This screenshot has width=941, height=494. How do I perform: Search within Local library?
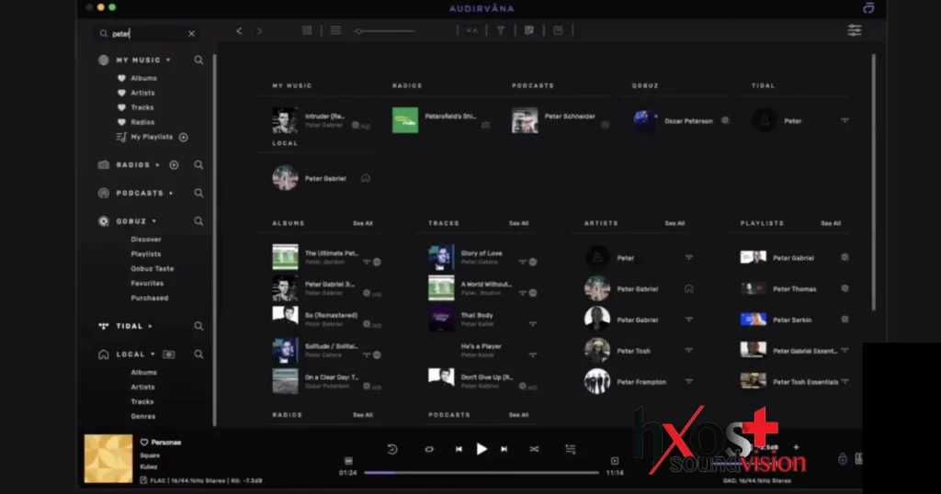coord(198,354)
